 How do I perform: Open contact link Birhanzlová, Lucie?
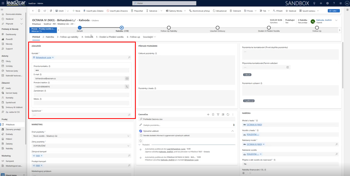(43, 57)
